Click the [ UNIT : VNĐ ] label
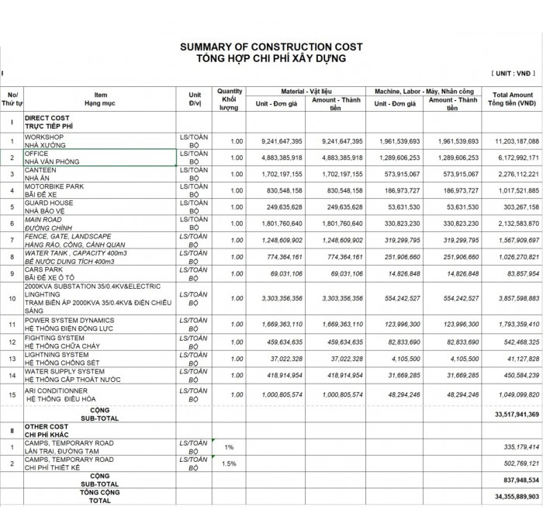This screenshot has width=543, height=507. 514,72
